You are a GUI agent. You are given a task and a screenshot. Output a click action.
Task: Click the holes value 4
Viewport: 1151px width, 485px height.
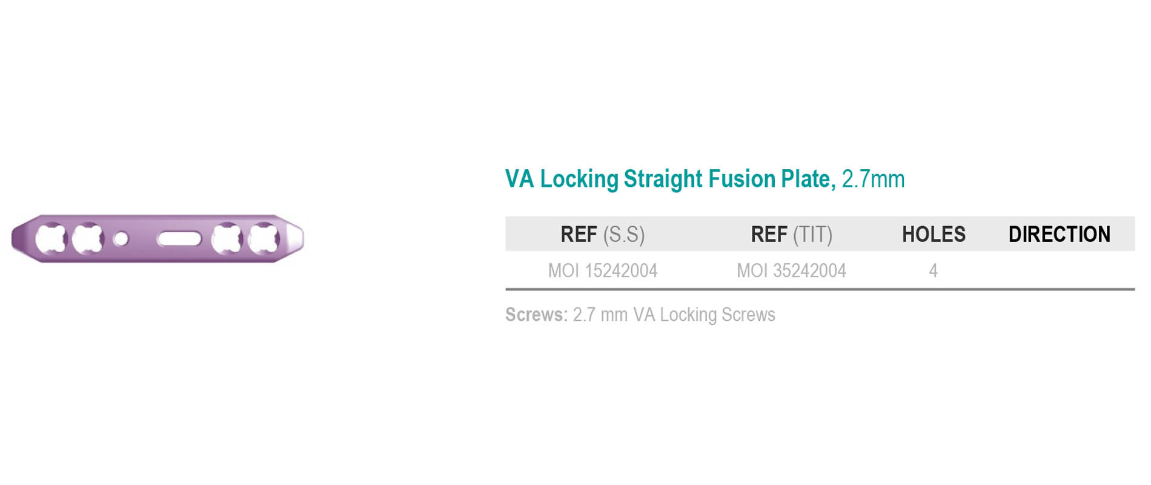pyautogui.click(x=934, y=270)
